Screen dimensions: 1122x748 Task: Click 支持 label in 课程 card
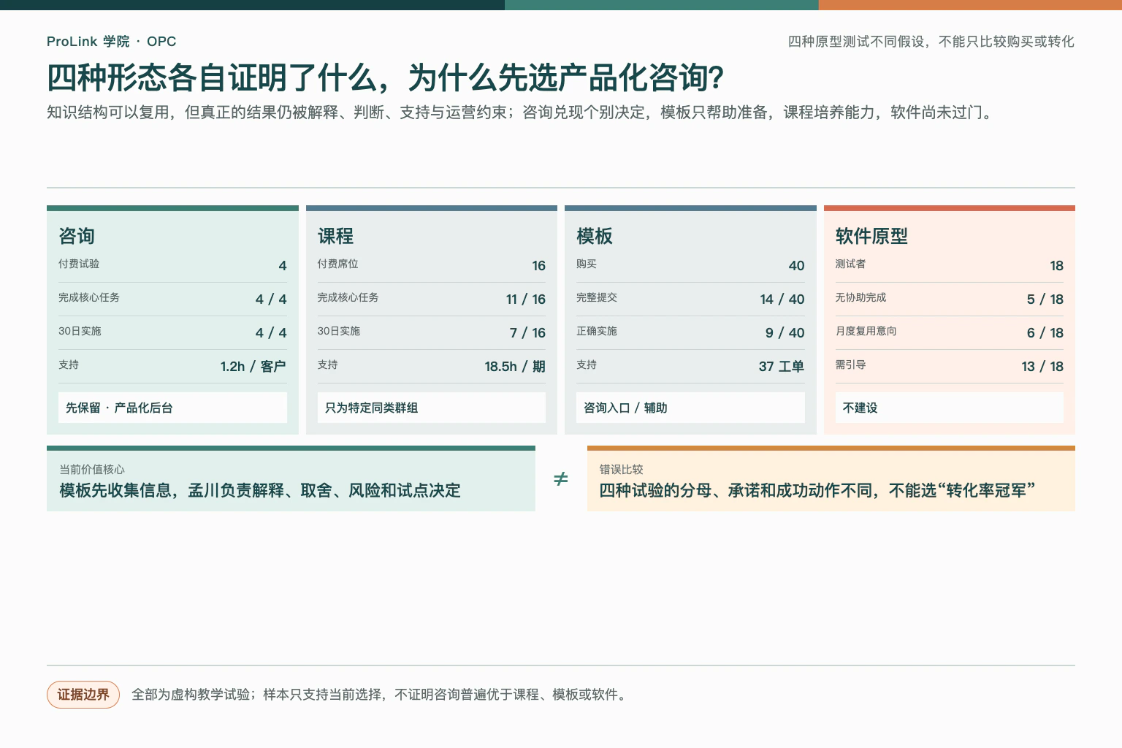coord(327,365)
